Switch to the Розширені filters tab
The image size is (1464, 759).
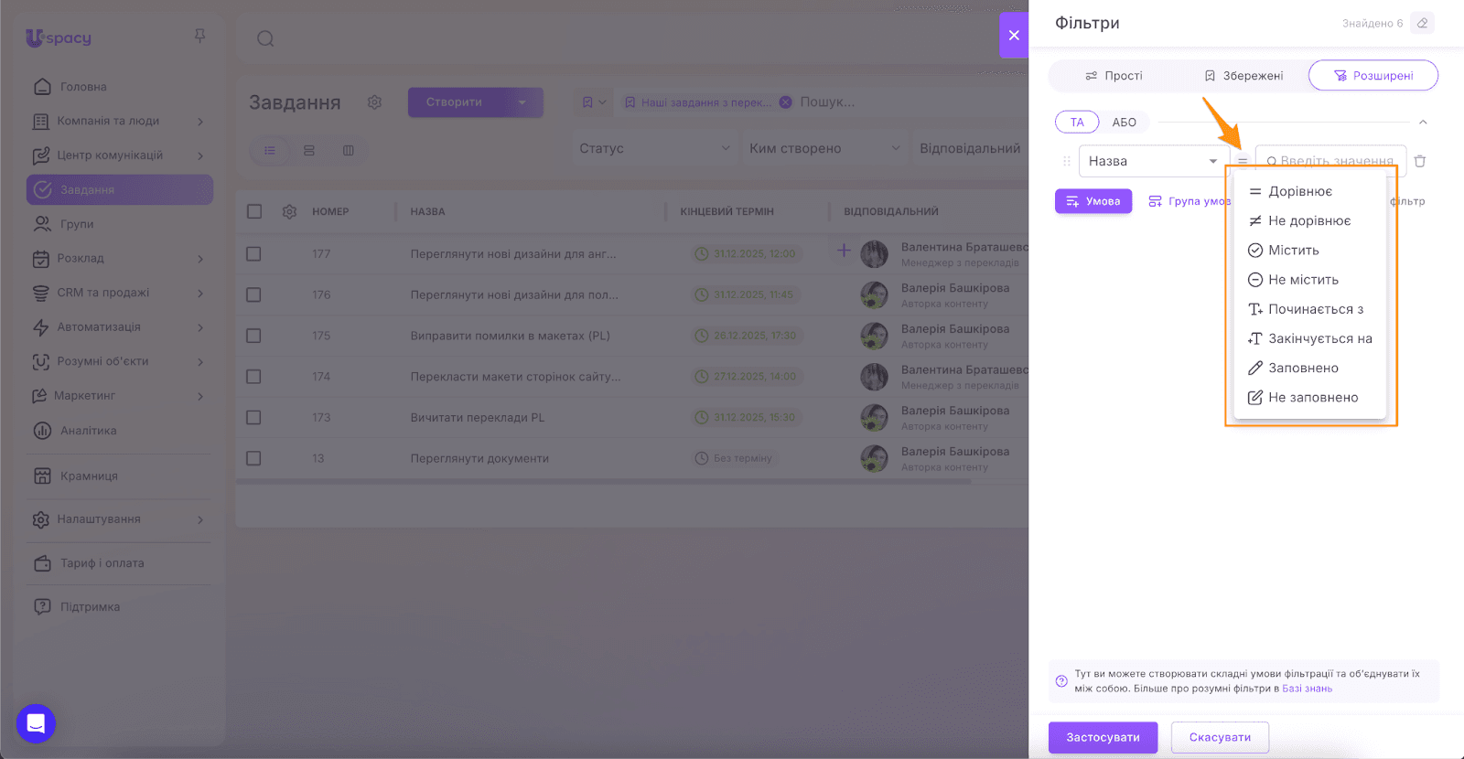point(1373,76)
